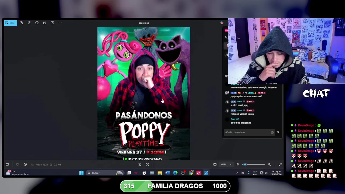
Task: Mark the photo as favorite with the heart icon
Action: (18, 164)
